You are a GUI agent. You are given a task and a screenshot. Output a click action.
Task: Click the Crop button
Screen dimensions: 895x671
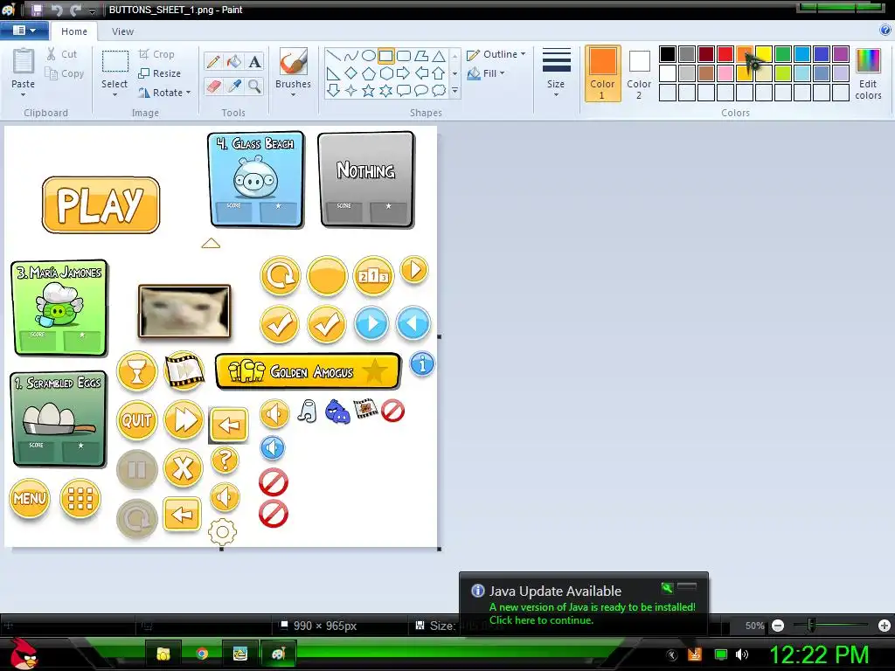156,54
